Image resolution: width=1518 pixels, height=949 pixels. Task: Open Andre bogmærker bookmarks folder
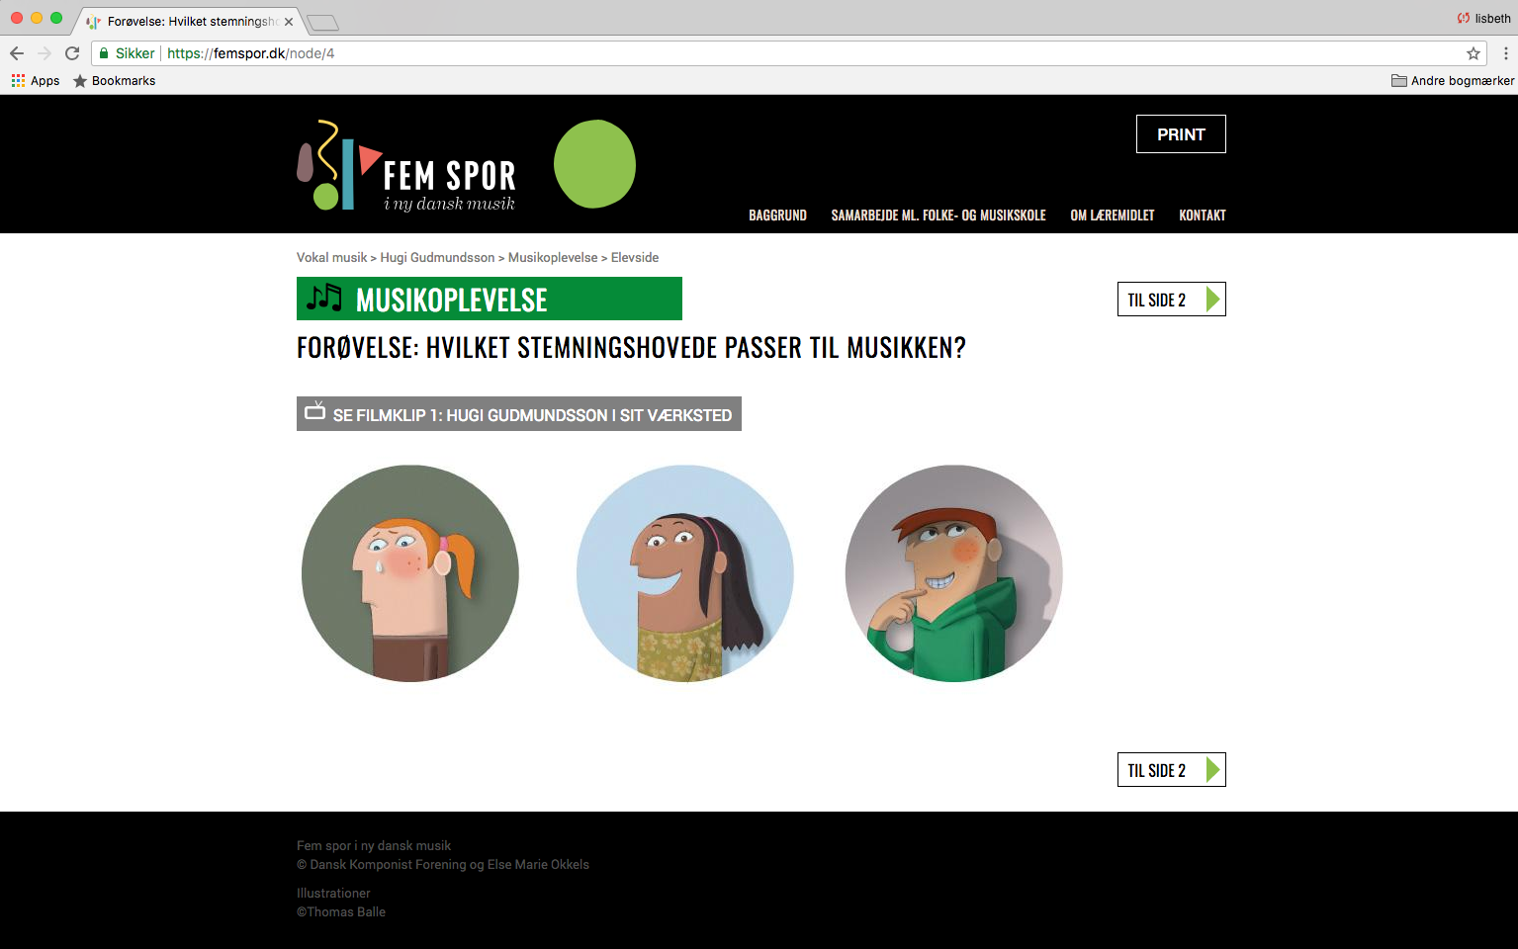click(1453, 81)
